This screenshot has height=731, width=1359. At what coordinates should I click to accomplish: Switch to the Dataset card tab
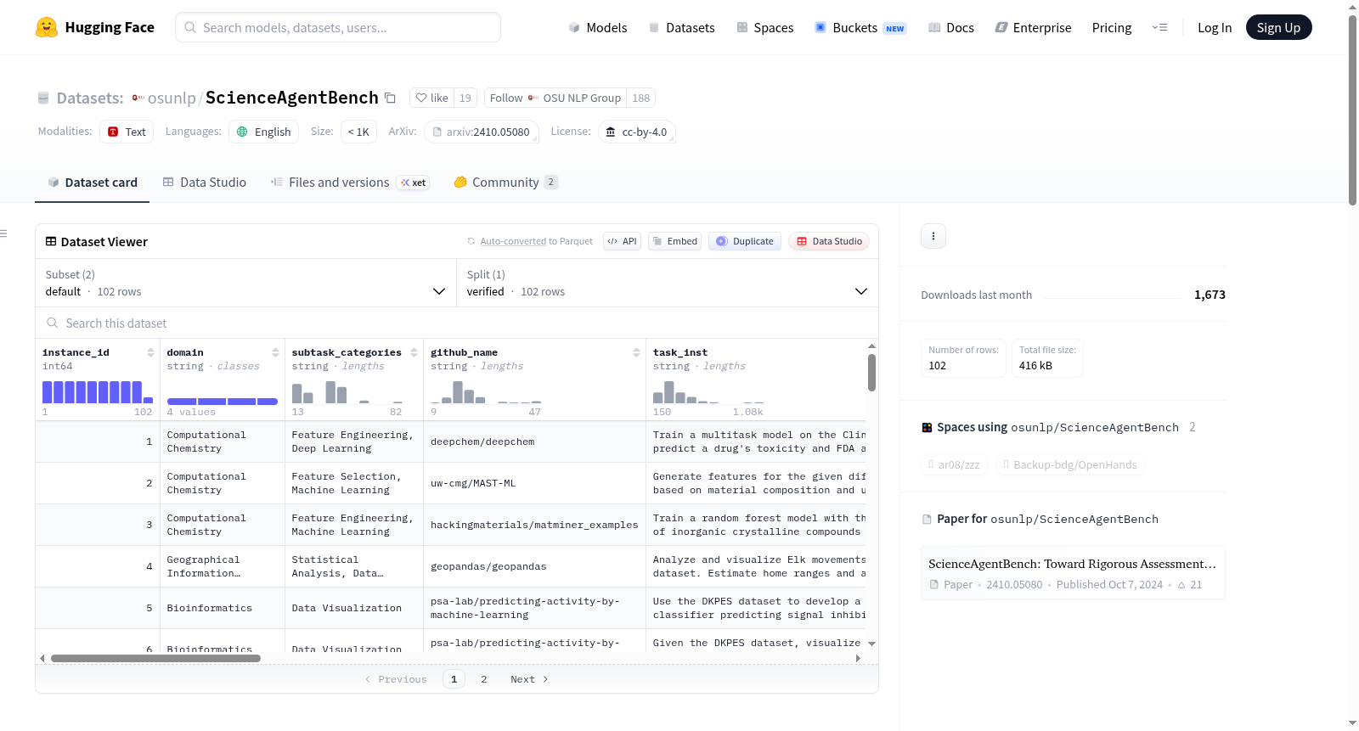[x=92, y=183]
